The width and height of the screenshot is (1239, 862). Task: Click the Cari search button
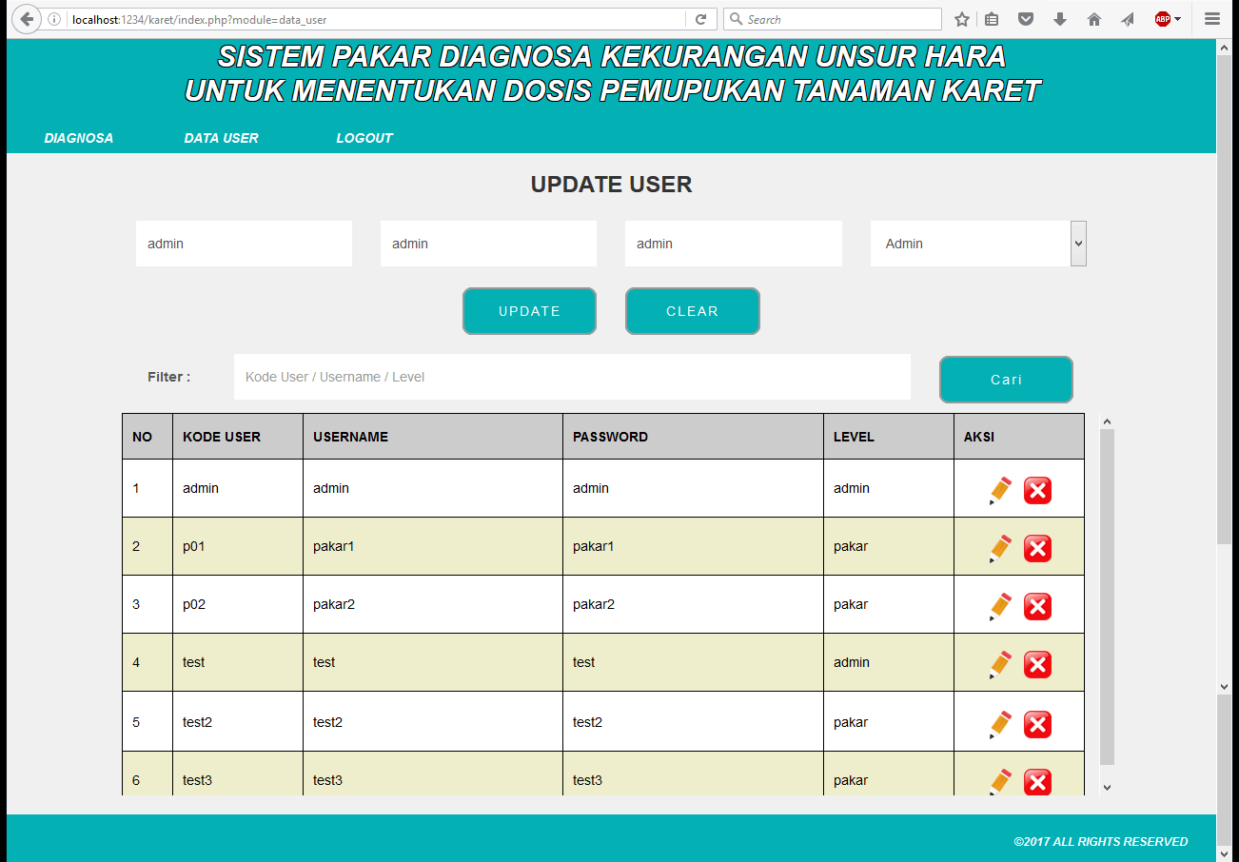(x=1006, y=380)
